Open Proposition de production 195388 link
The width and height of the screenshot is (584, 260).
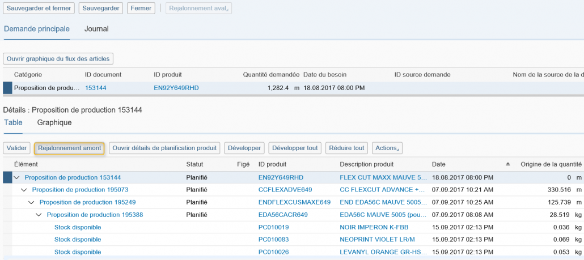point(95,215)
